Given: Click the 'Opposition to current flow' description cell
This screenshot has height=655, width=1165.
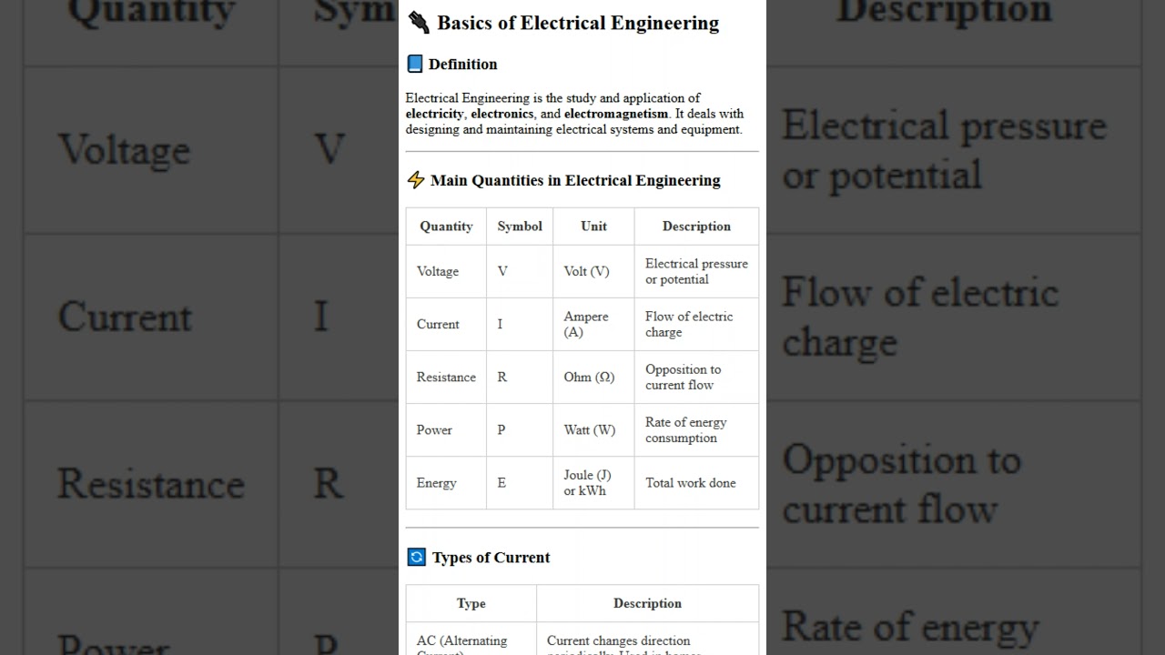Looking at the screenshot, I should (684, 377).
